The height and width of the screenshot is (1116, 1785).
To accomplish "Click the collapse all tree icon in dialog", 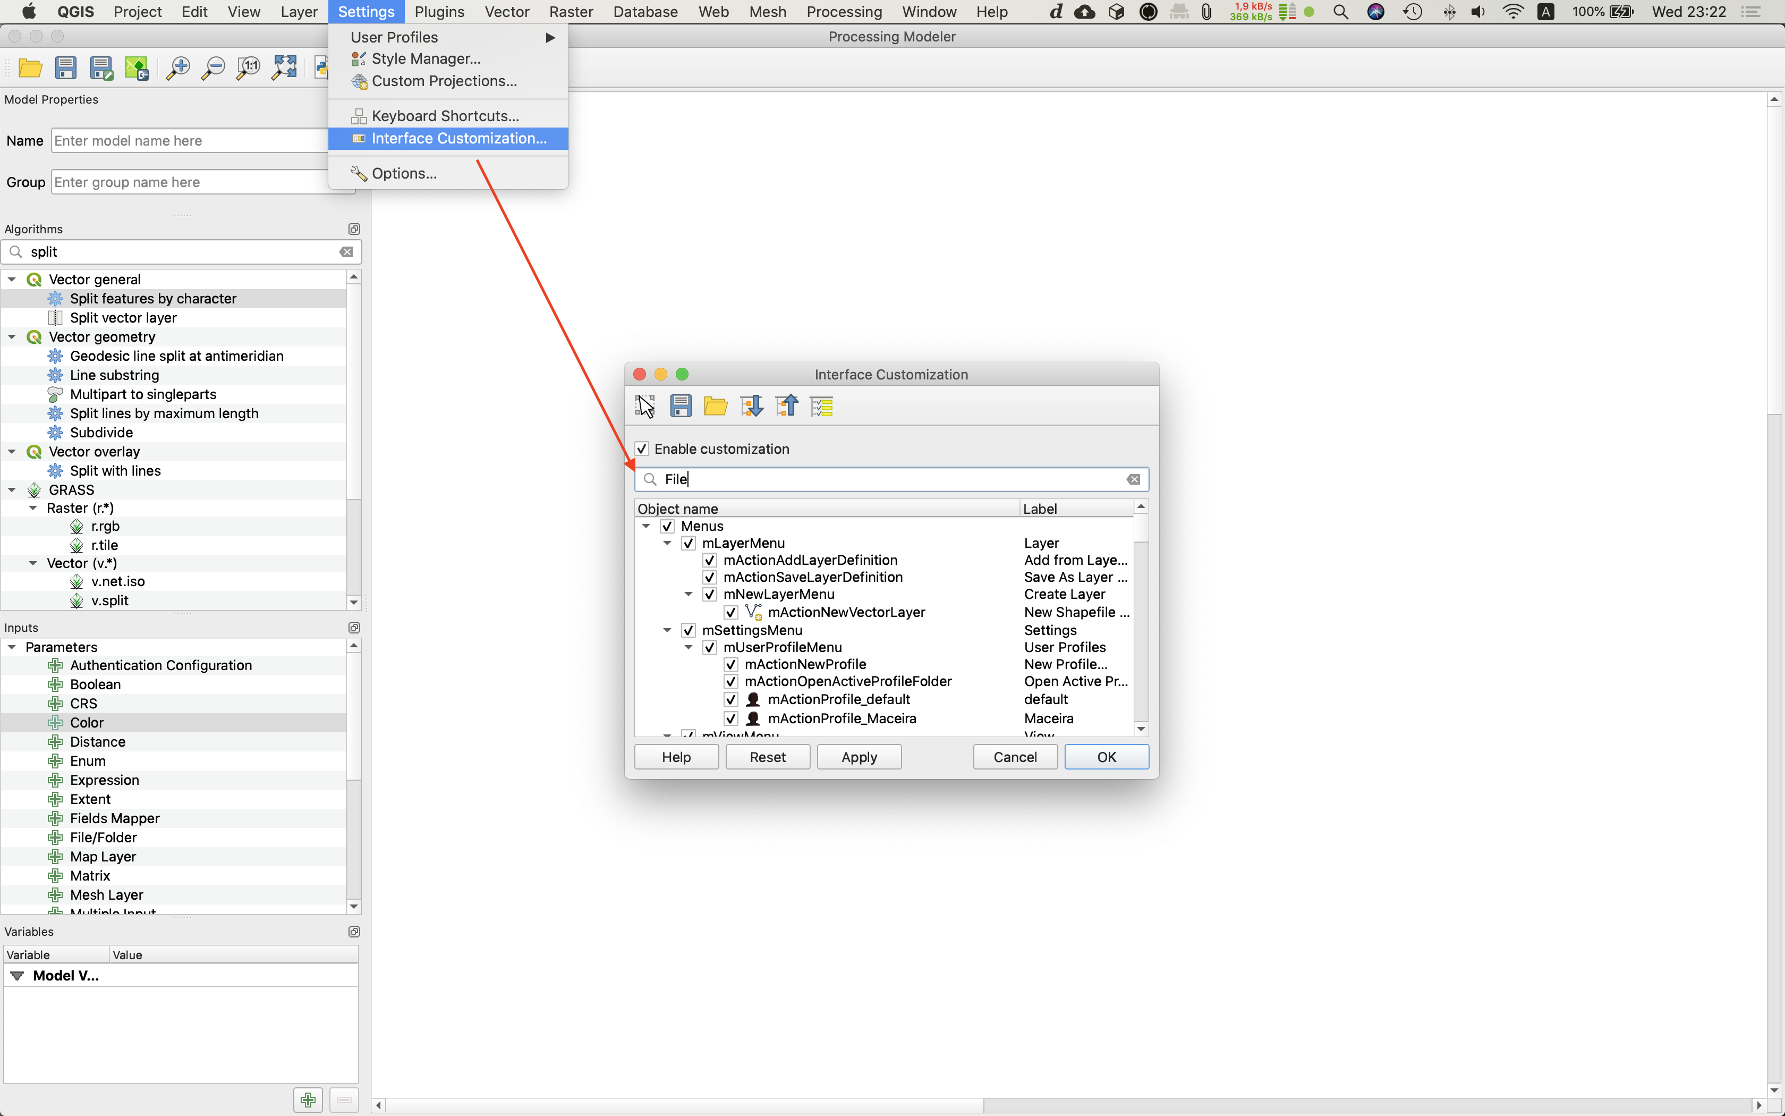I will point(786,406).
